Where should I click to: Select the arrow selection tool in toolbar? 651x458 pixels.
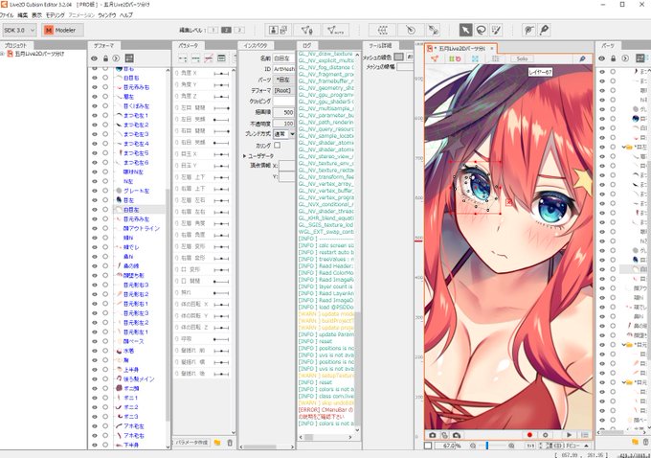point(465,30)
